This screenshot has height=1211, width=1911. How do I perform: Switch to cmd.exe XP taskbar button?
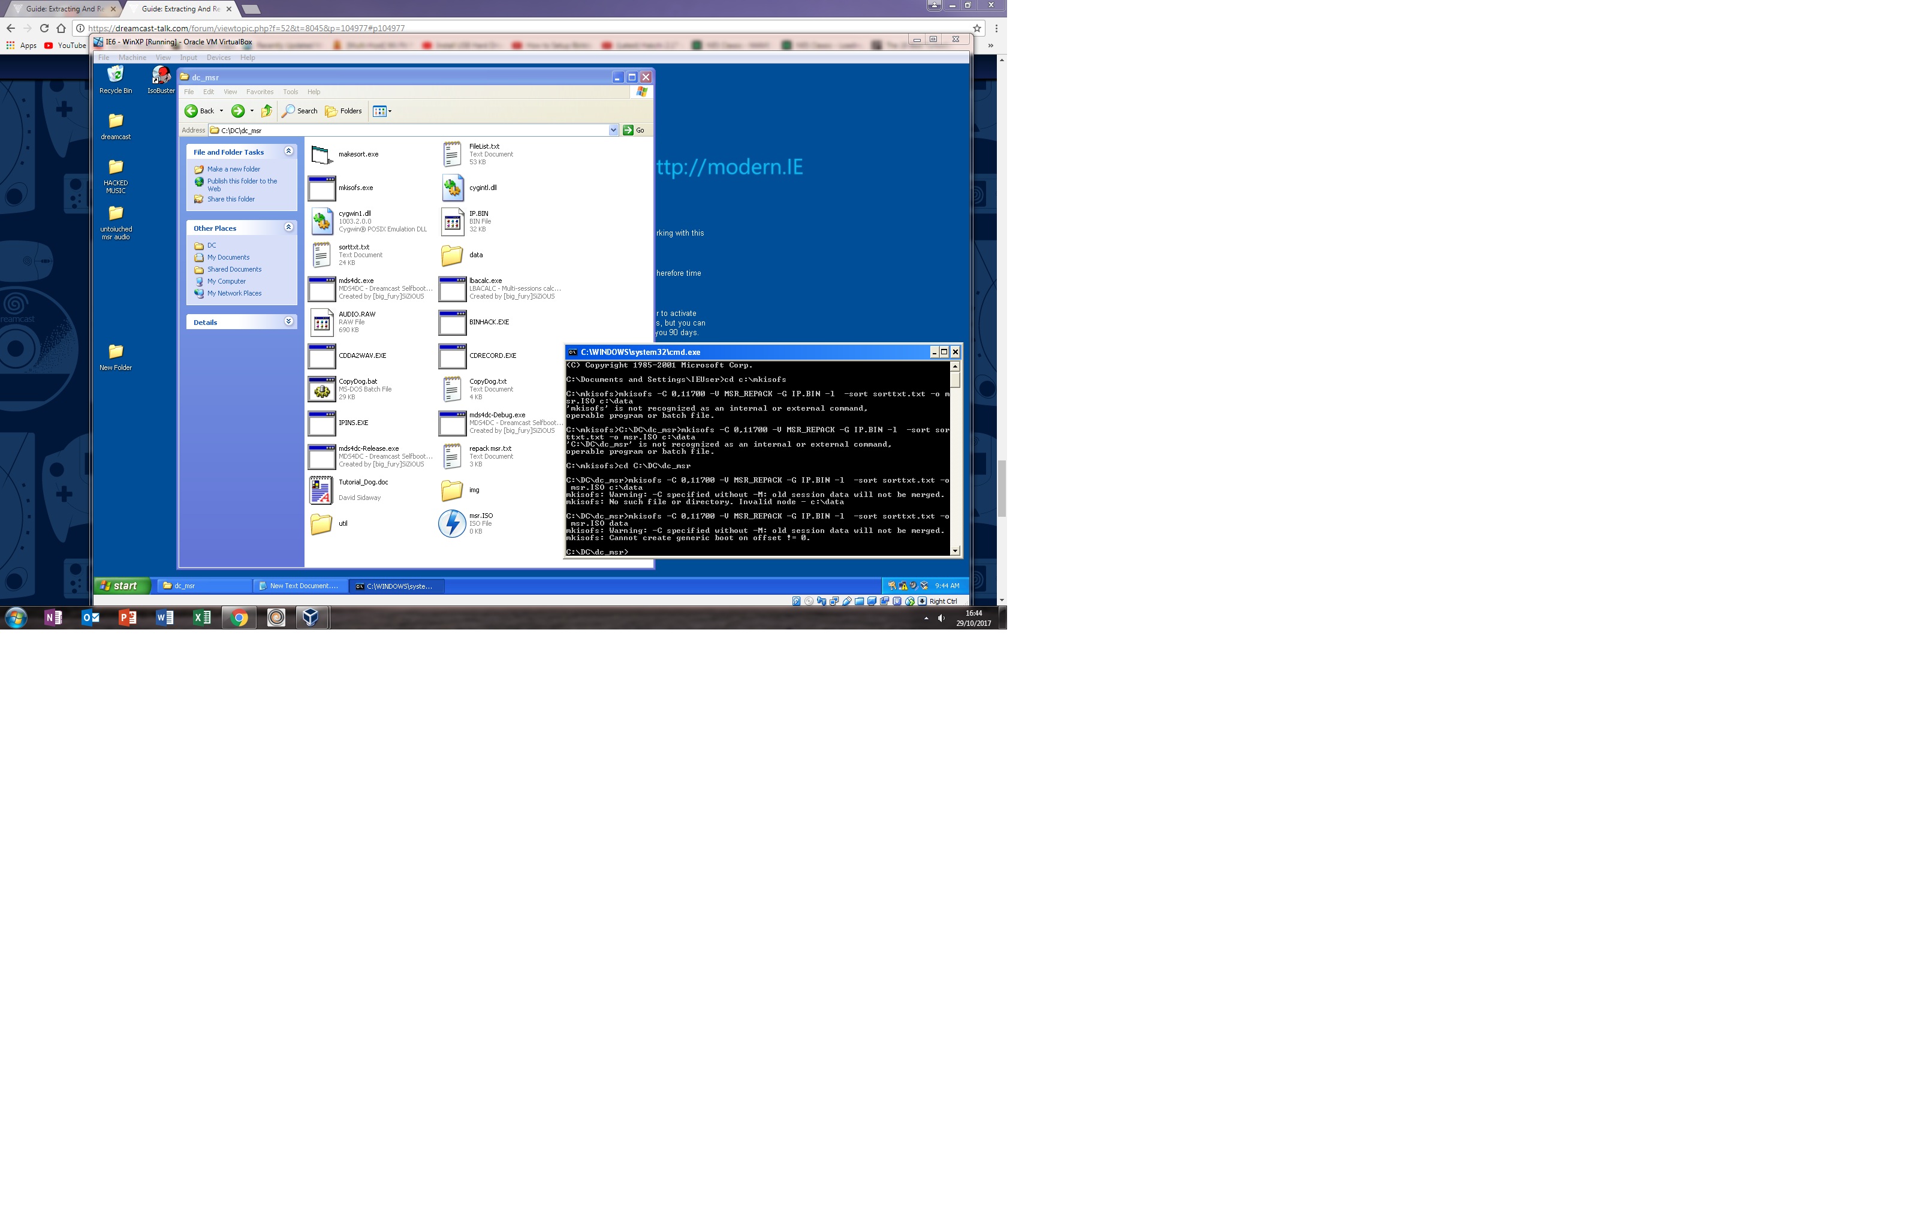(397, 586)
